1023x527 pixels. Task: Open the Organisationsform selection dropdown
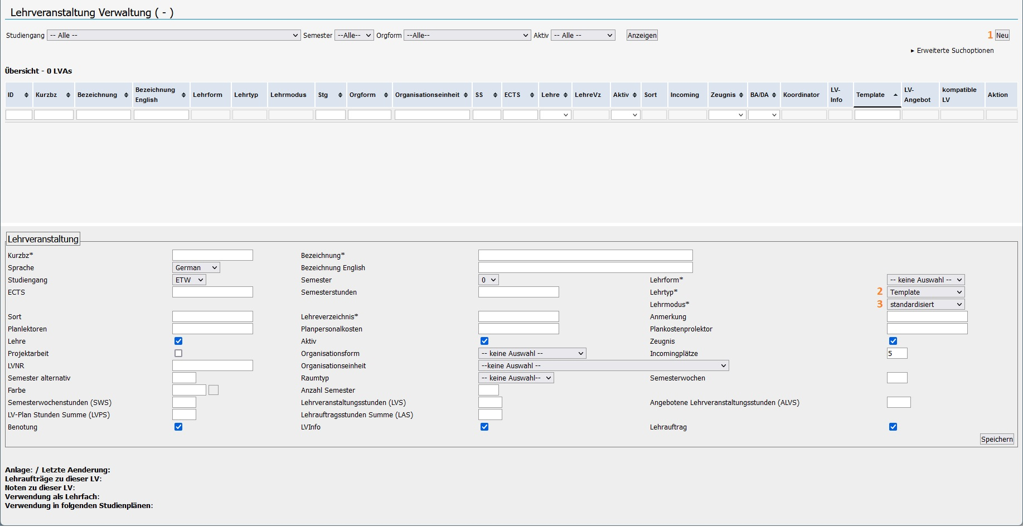pos(531,353)
